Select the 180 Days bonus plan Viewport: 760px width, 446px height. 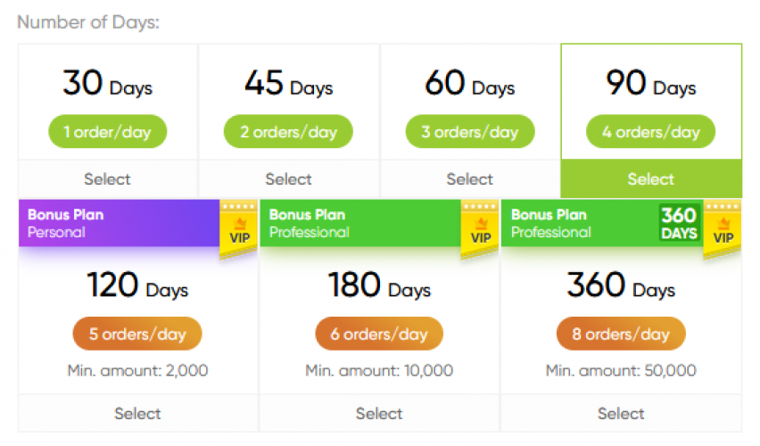tap(379, 413)
